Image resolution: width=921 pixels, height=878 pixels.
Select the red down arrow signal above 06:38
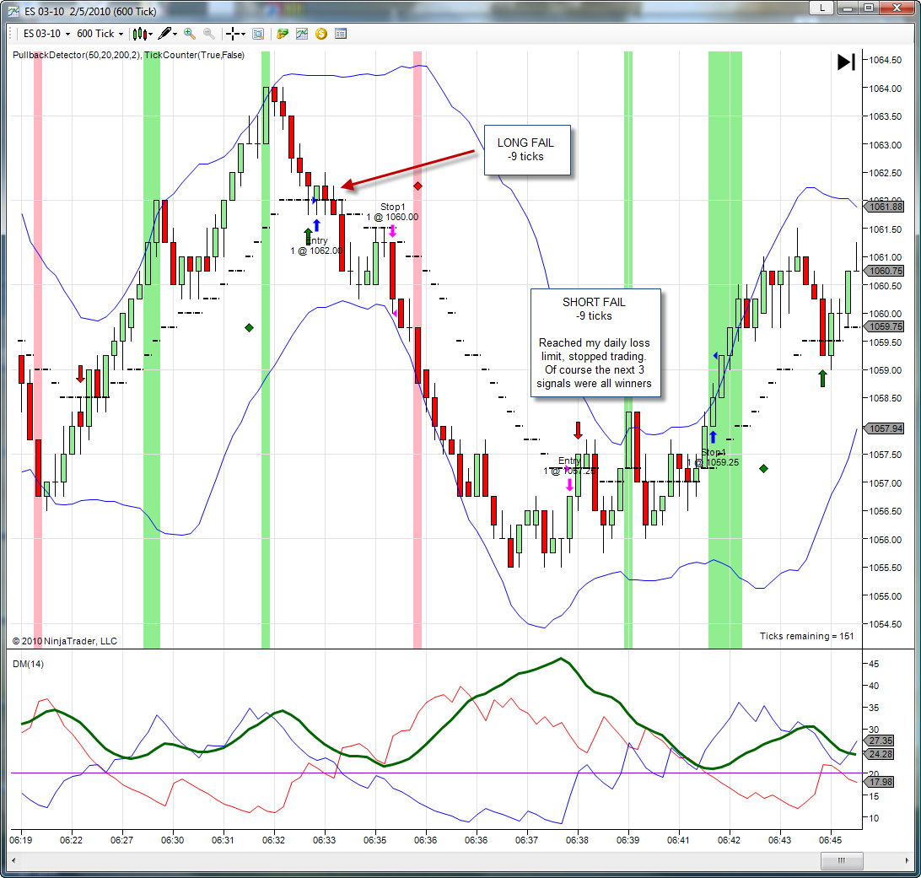(579, 430)
